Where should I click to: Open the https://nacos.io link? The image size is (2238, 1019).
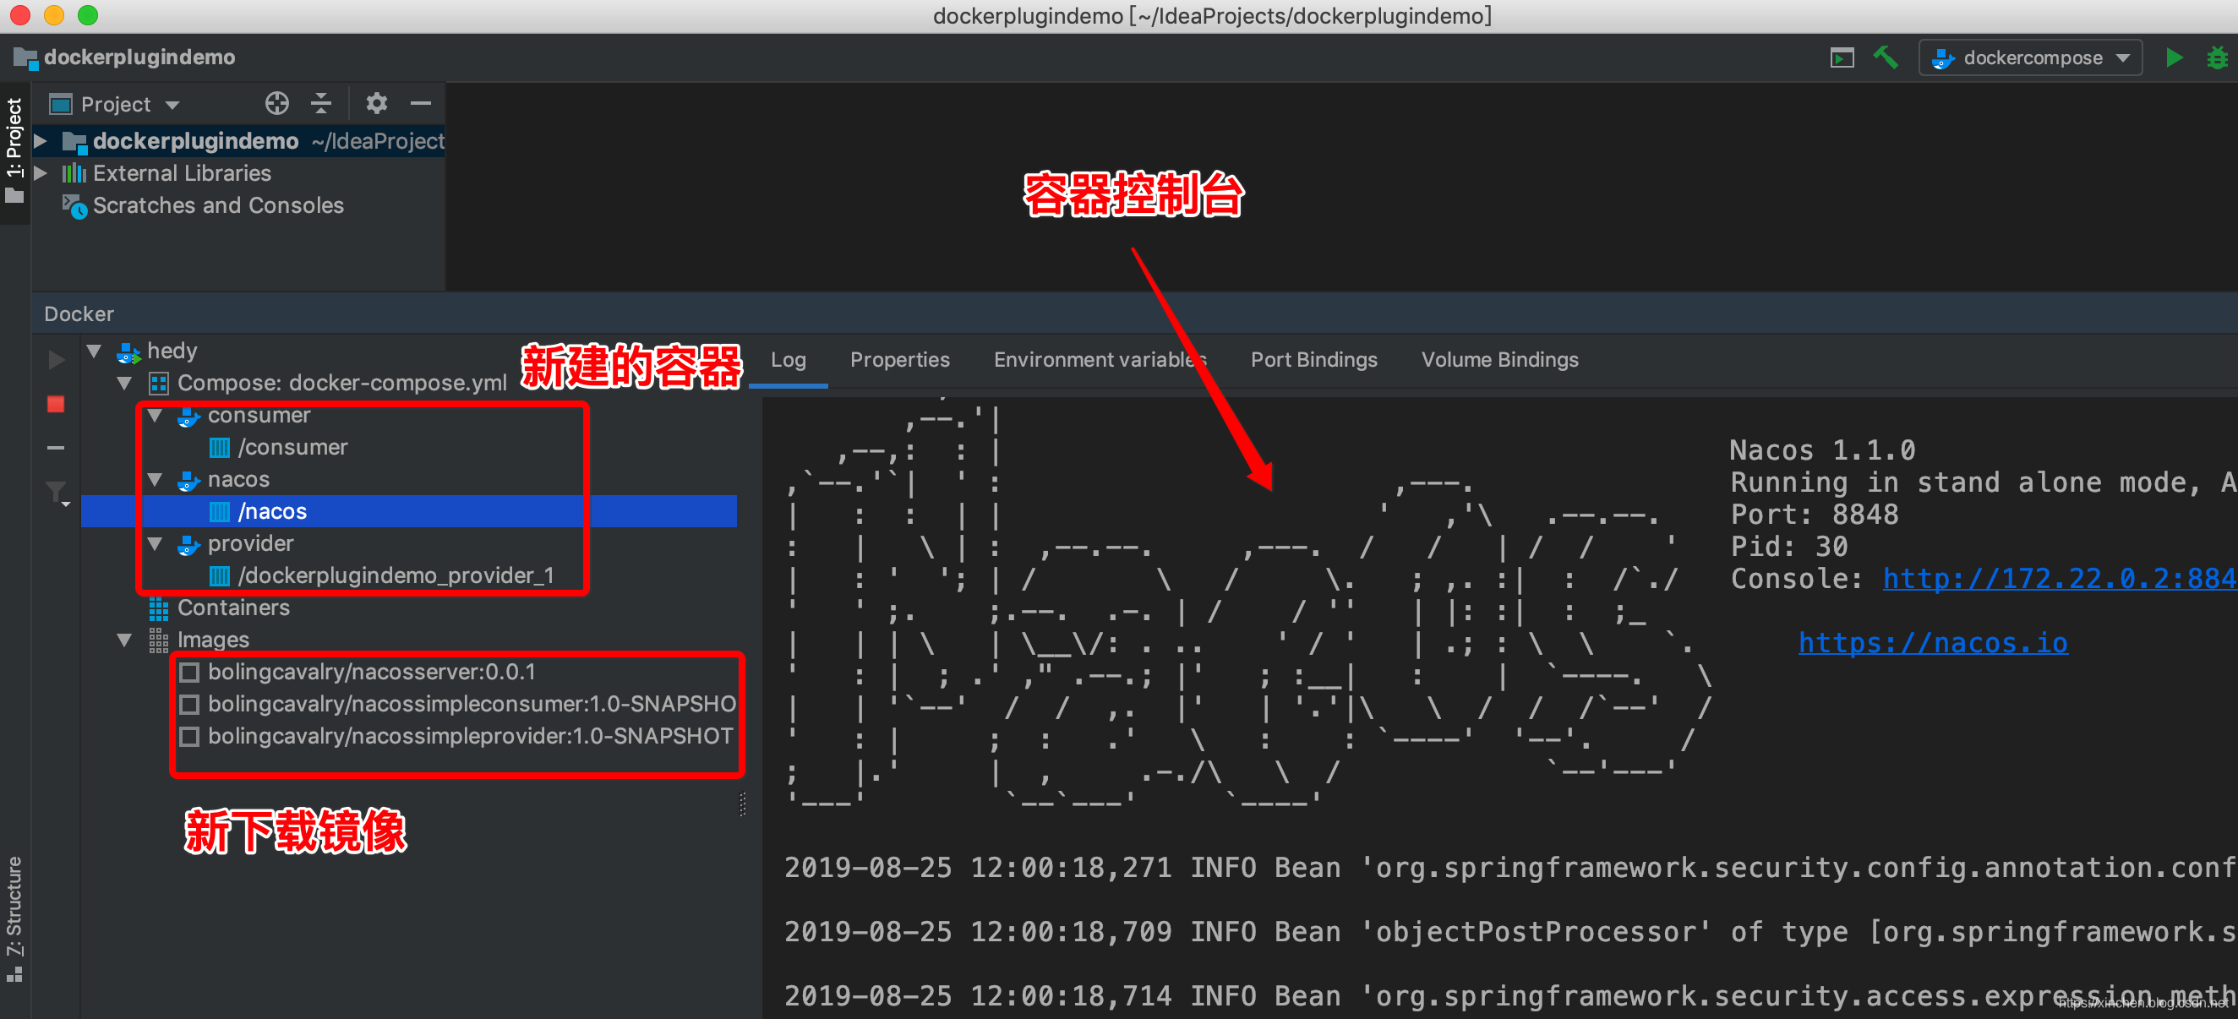(x=1931, y=643)
